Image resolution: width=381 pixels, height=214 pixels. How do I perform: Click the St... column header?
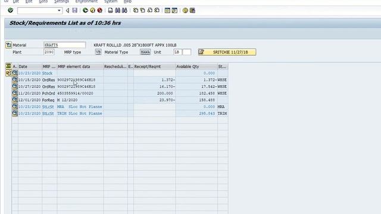coord(223,67)
